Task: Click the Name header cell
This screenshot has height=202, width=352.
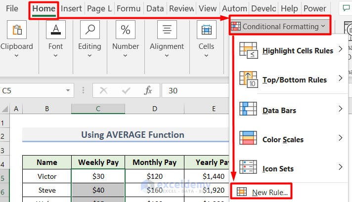Action: 46,162
